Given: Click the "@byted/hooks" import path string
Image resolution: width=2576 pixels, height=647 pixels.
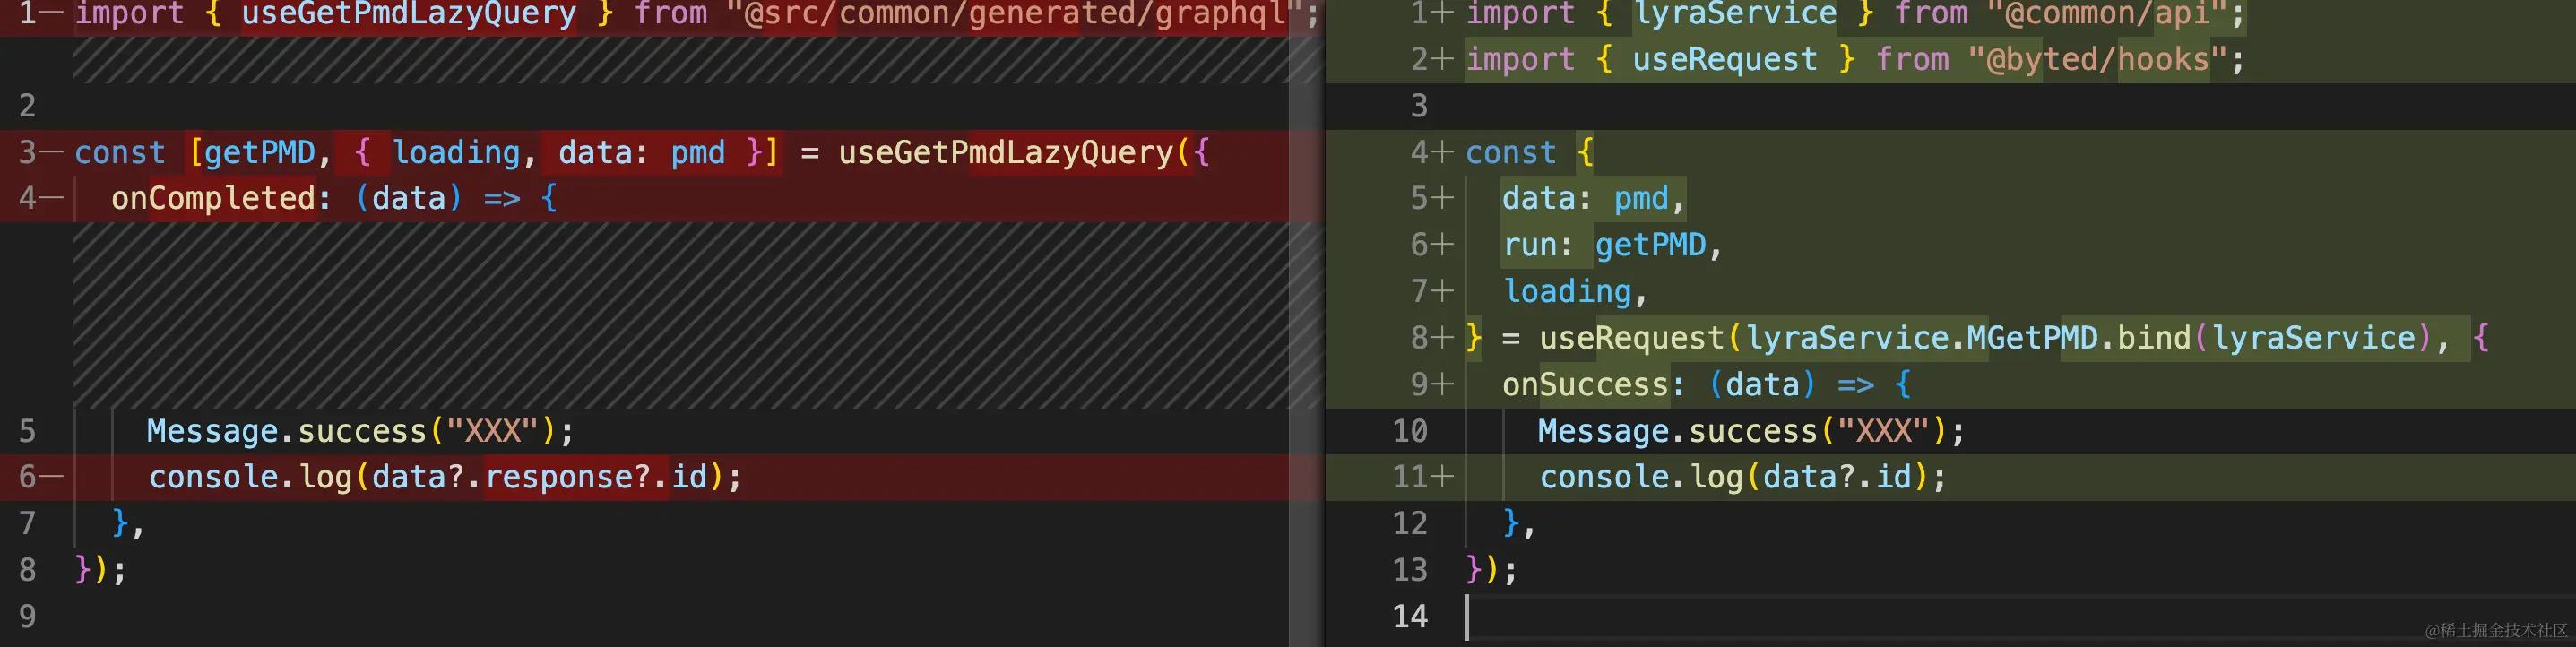Looking at the screenshot, I should pyautogui.click(x=2098, y=59).
